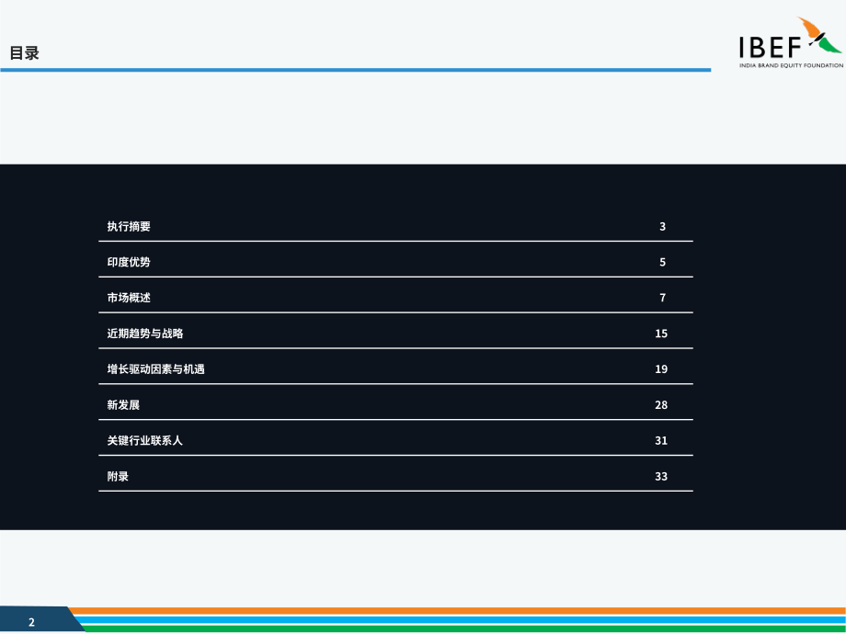Click the slide number 2 badge

31,622
